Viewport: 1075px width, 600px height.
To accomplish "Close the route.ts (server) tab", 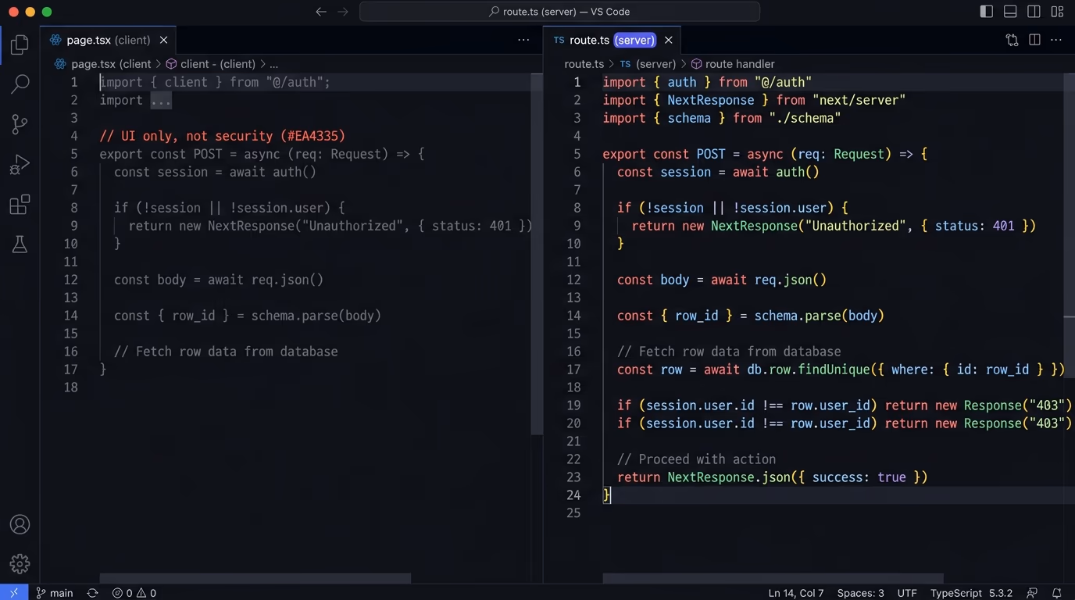I will pos(668,40).
